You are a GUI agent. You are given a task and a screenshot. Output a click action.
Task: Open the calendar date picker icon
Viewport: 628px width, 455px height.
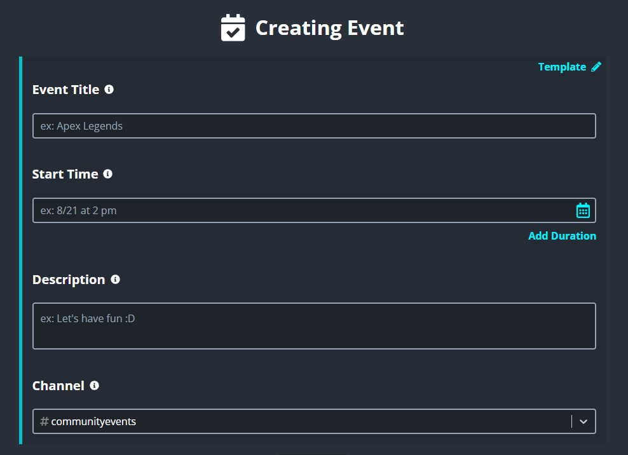coord(583,210)
